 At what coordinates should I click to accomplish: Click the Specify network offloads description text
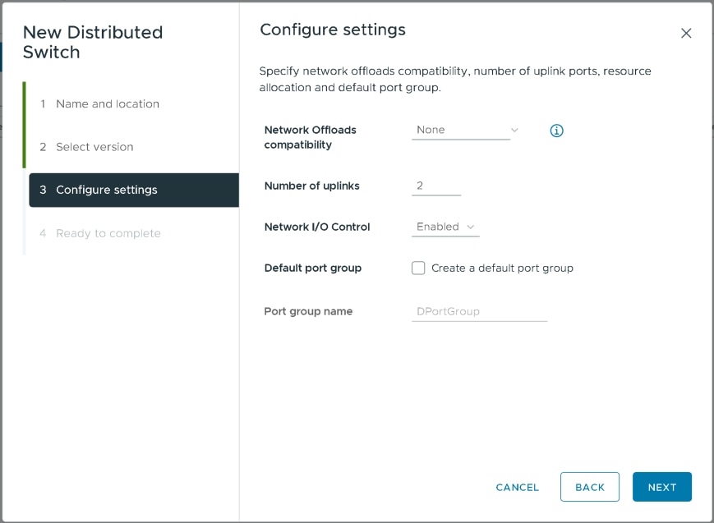[455, 79]
